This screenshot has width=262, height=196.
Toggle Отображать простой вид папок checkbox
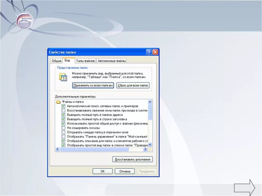[63, 145]
